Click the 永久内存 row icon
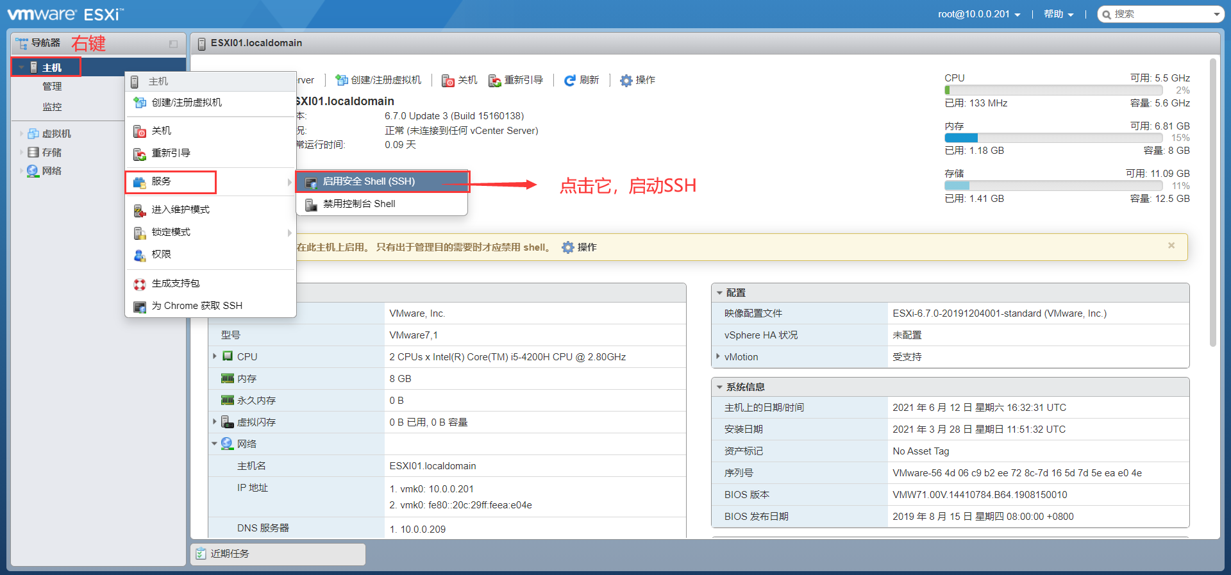 pyautogui.click(x=228, y=400)
